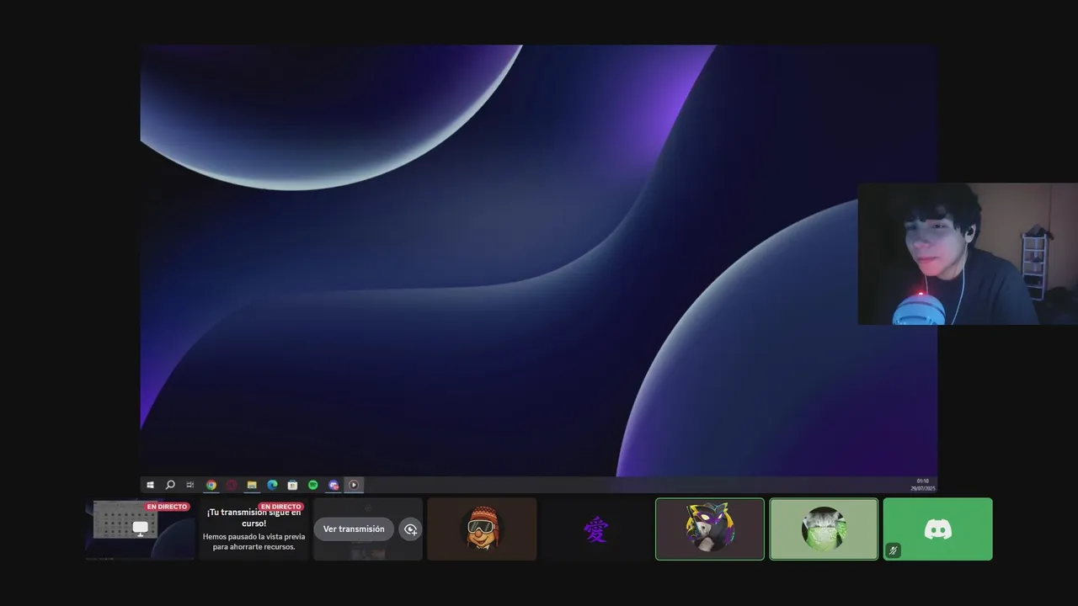
Task: Click the dark red circular taskbar icon
Action: pos(232,485)
